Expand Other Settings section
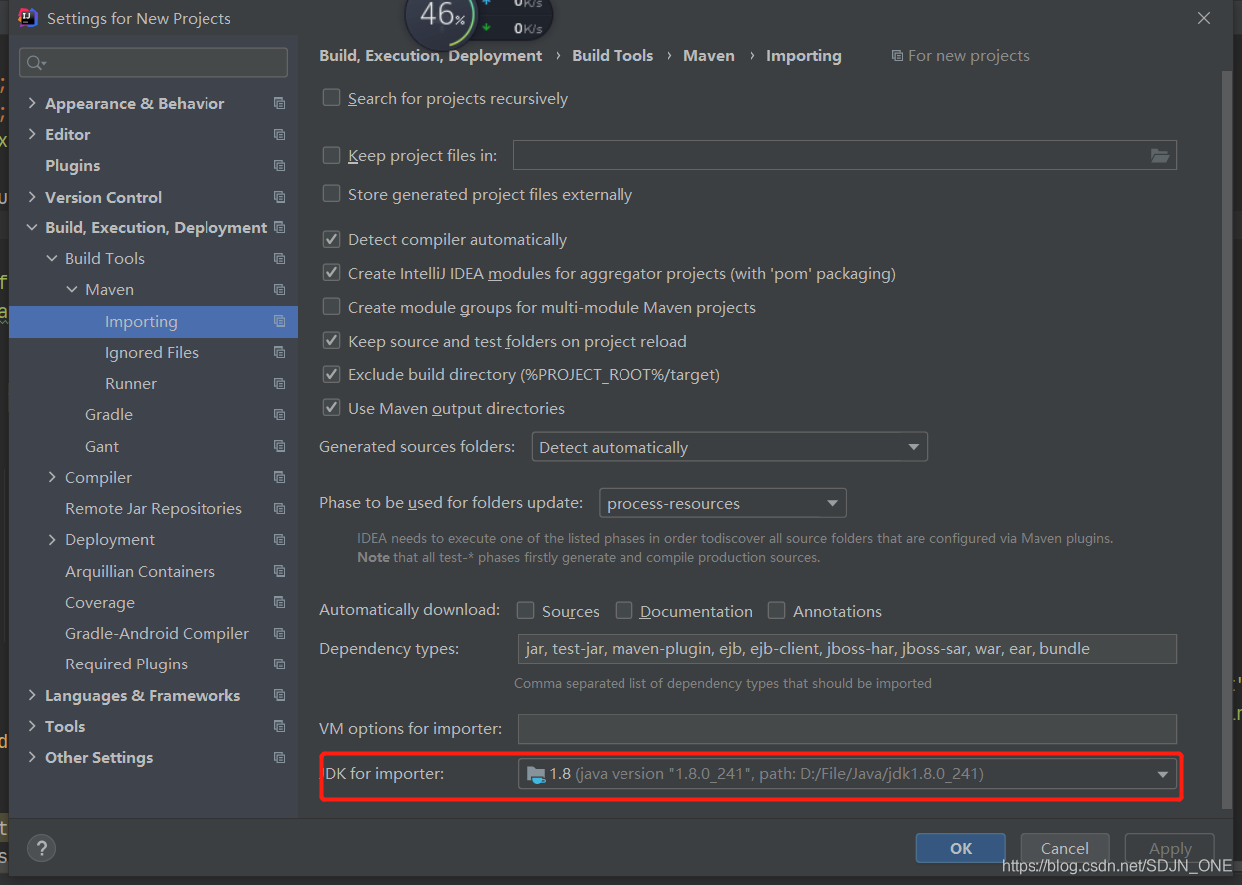The height and width of the screenshot is (885, 1242). (x=32, y=757)
